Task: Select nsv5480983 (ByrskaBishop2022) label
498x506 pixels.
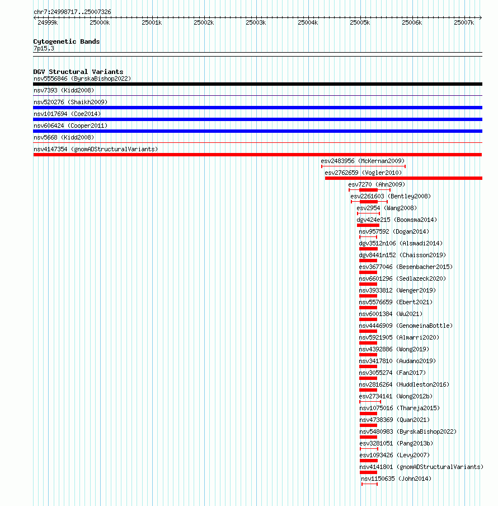Action: 408,432
